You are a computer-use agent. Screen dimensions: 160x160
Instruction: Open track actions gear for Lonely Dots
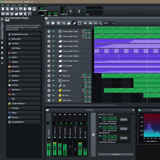(x=49, y=100)
